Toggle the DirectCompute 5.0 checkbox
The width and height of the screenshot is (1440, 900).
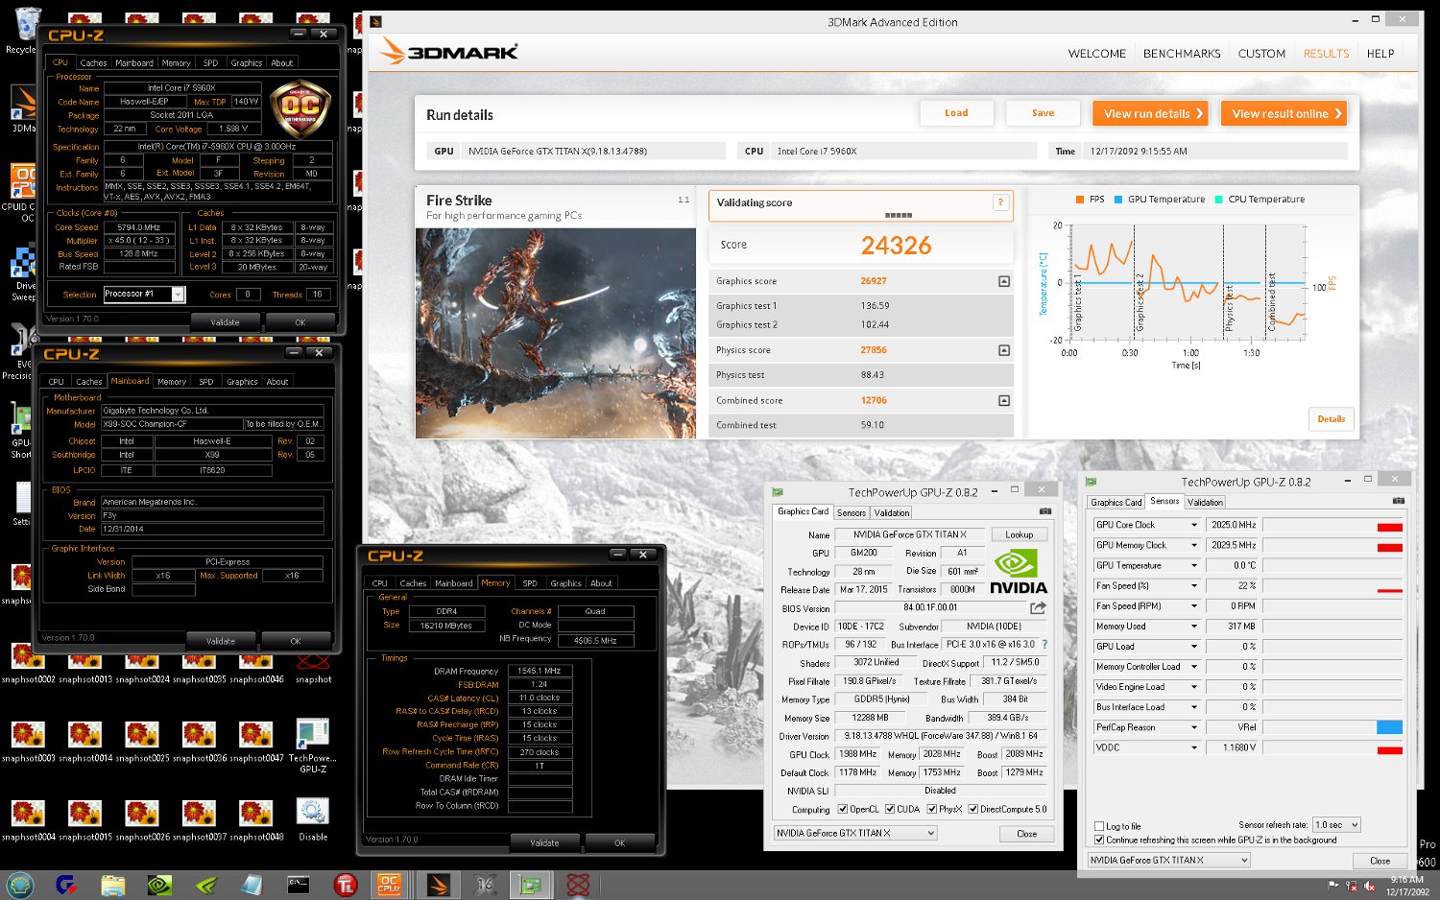pos(972,809)
